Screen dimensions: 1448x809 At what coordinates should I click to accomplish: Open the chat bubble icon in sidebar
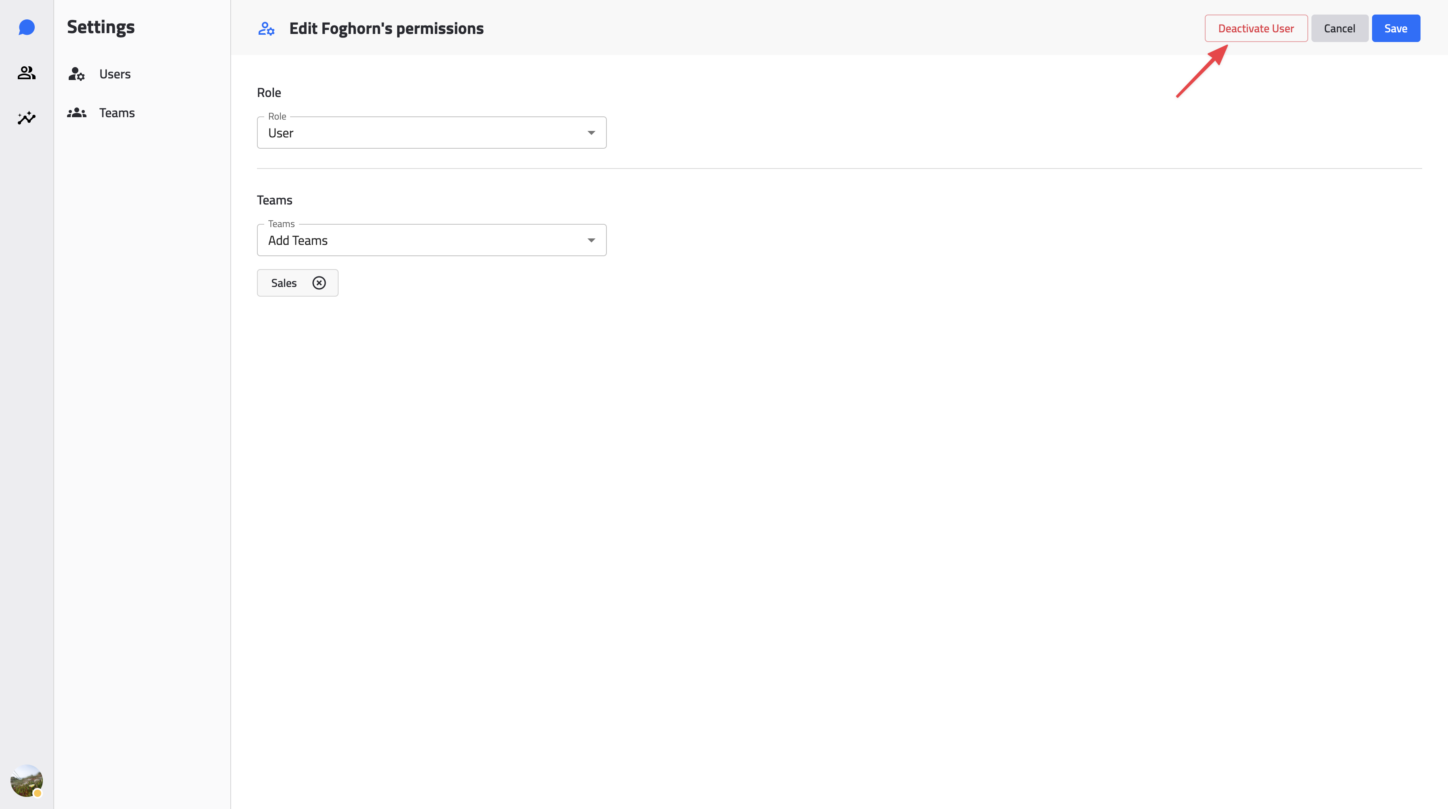(x=26, y=27)
